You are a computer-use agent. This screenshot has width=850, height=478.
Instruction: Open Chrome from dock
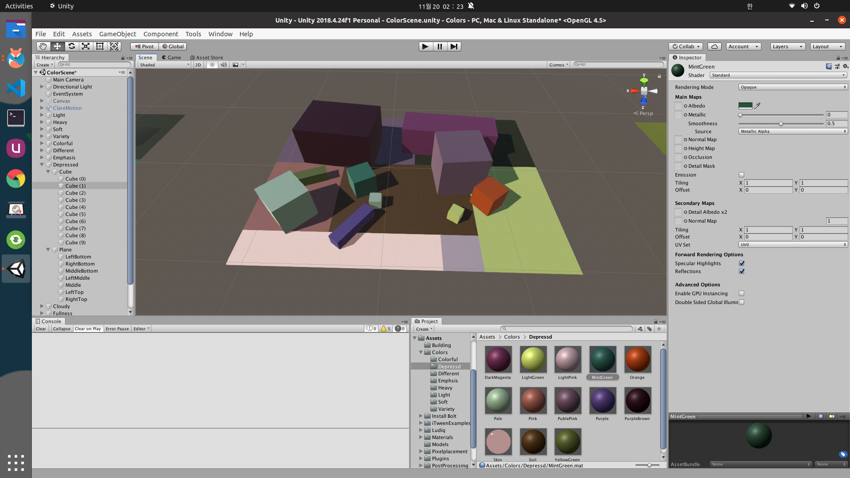pos(16,179)
